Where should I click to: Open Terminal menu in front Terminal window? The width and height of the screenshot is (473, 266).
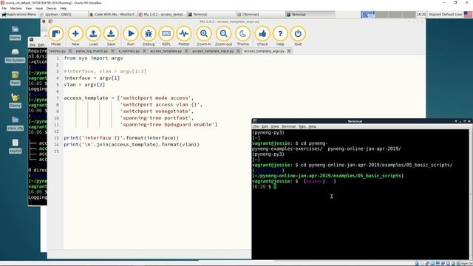[288, 126]
